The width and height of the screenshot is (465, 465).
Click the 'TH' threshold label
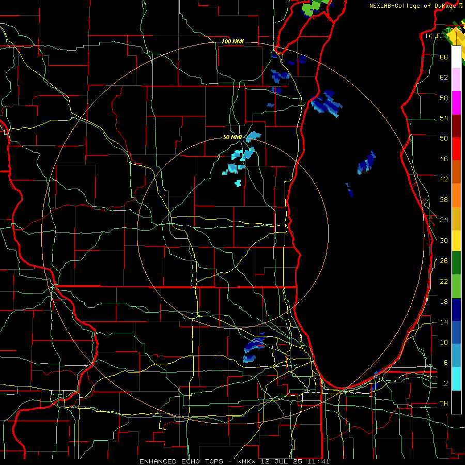click(444, 404)
